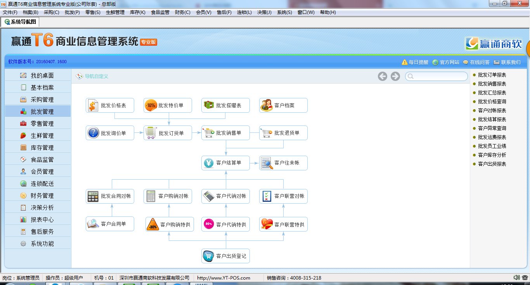Open 批发员工业绩 report link
This screenshot has height=285, width=530.
492,146
